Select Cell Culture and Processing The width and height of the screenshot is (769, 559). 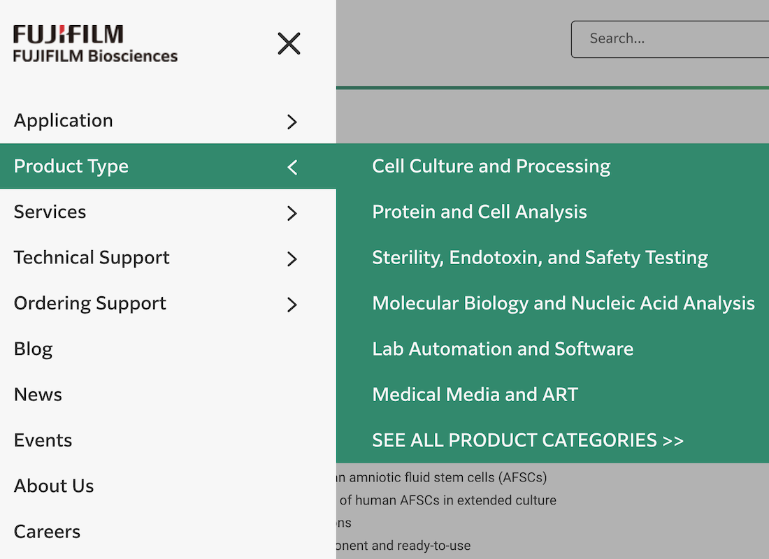tap(491, 166)
